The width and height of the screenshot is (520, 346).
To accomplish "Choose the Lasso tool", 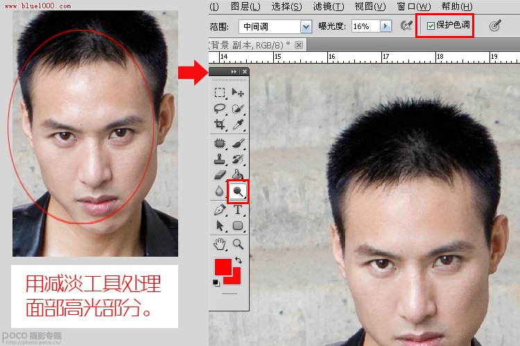I will (x=220, y=108).
